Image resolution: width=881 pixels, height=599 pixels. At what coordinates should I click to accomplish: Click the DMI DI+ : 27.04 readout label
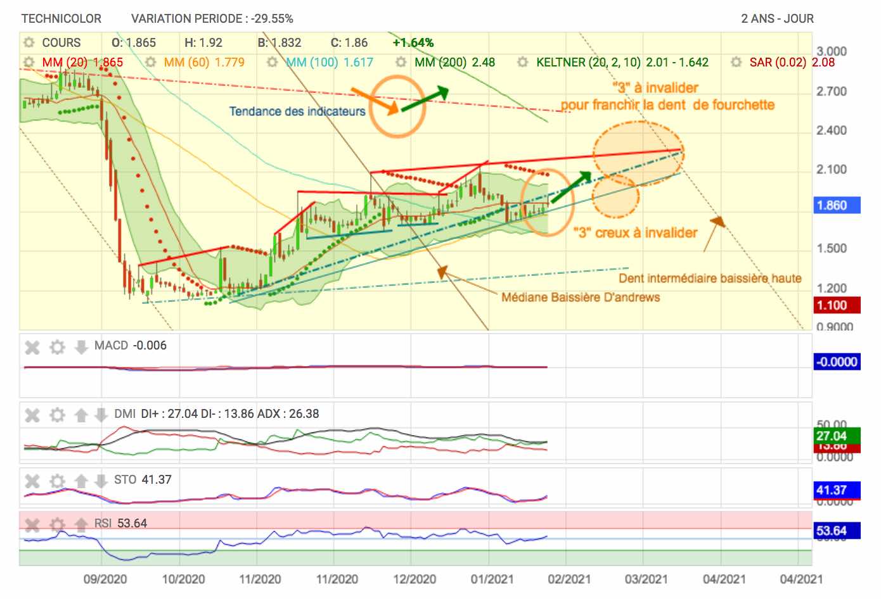217,414
